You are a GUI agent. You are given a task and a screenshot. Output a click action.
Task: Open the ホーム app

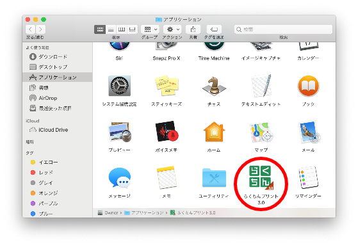[x=214, y=132]
